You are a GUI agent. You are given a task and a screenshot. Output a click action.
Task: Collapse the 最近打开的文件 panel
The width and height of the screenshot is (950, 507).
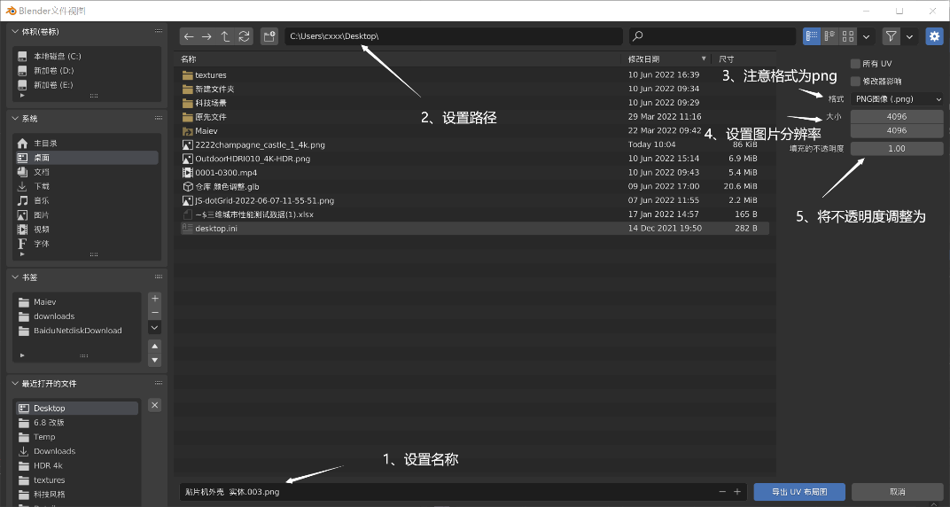15,384
